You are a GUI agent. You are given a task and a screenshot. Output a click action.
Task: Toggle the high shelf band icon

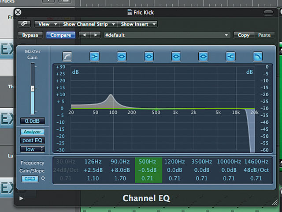(230, 57)
